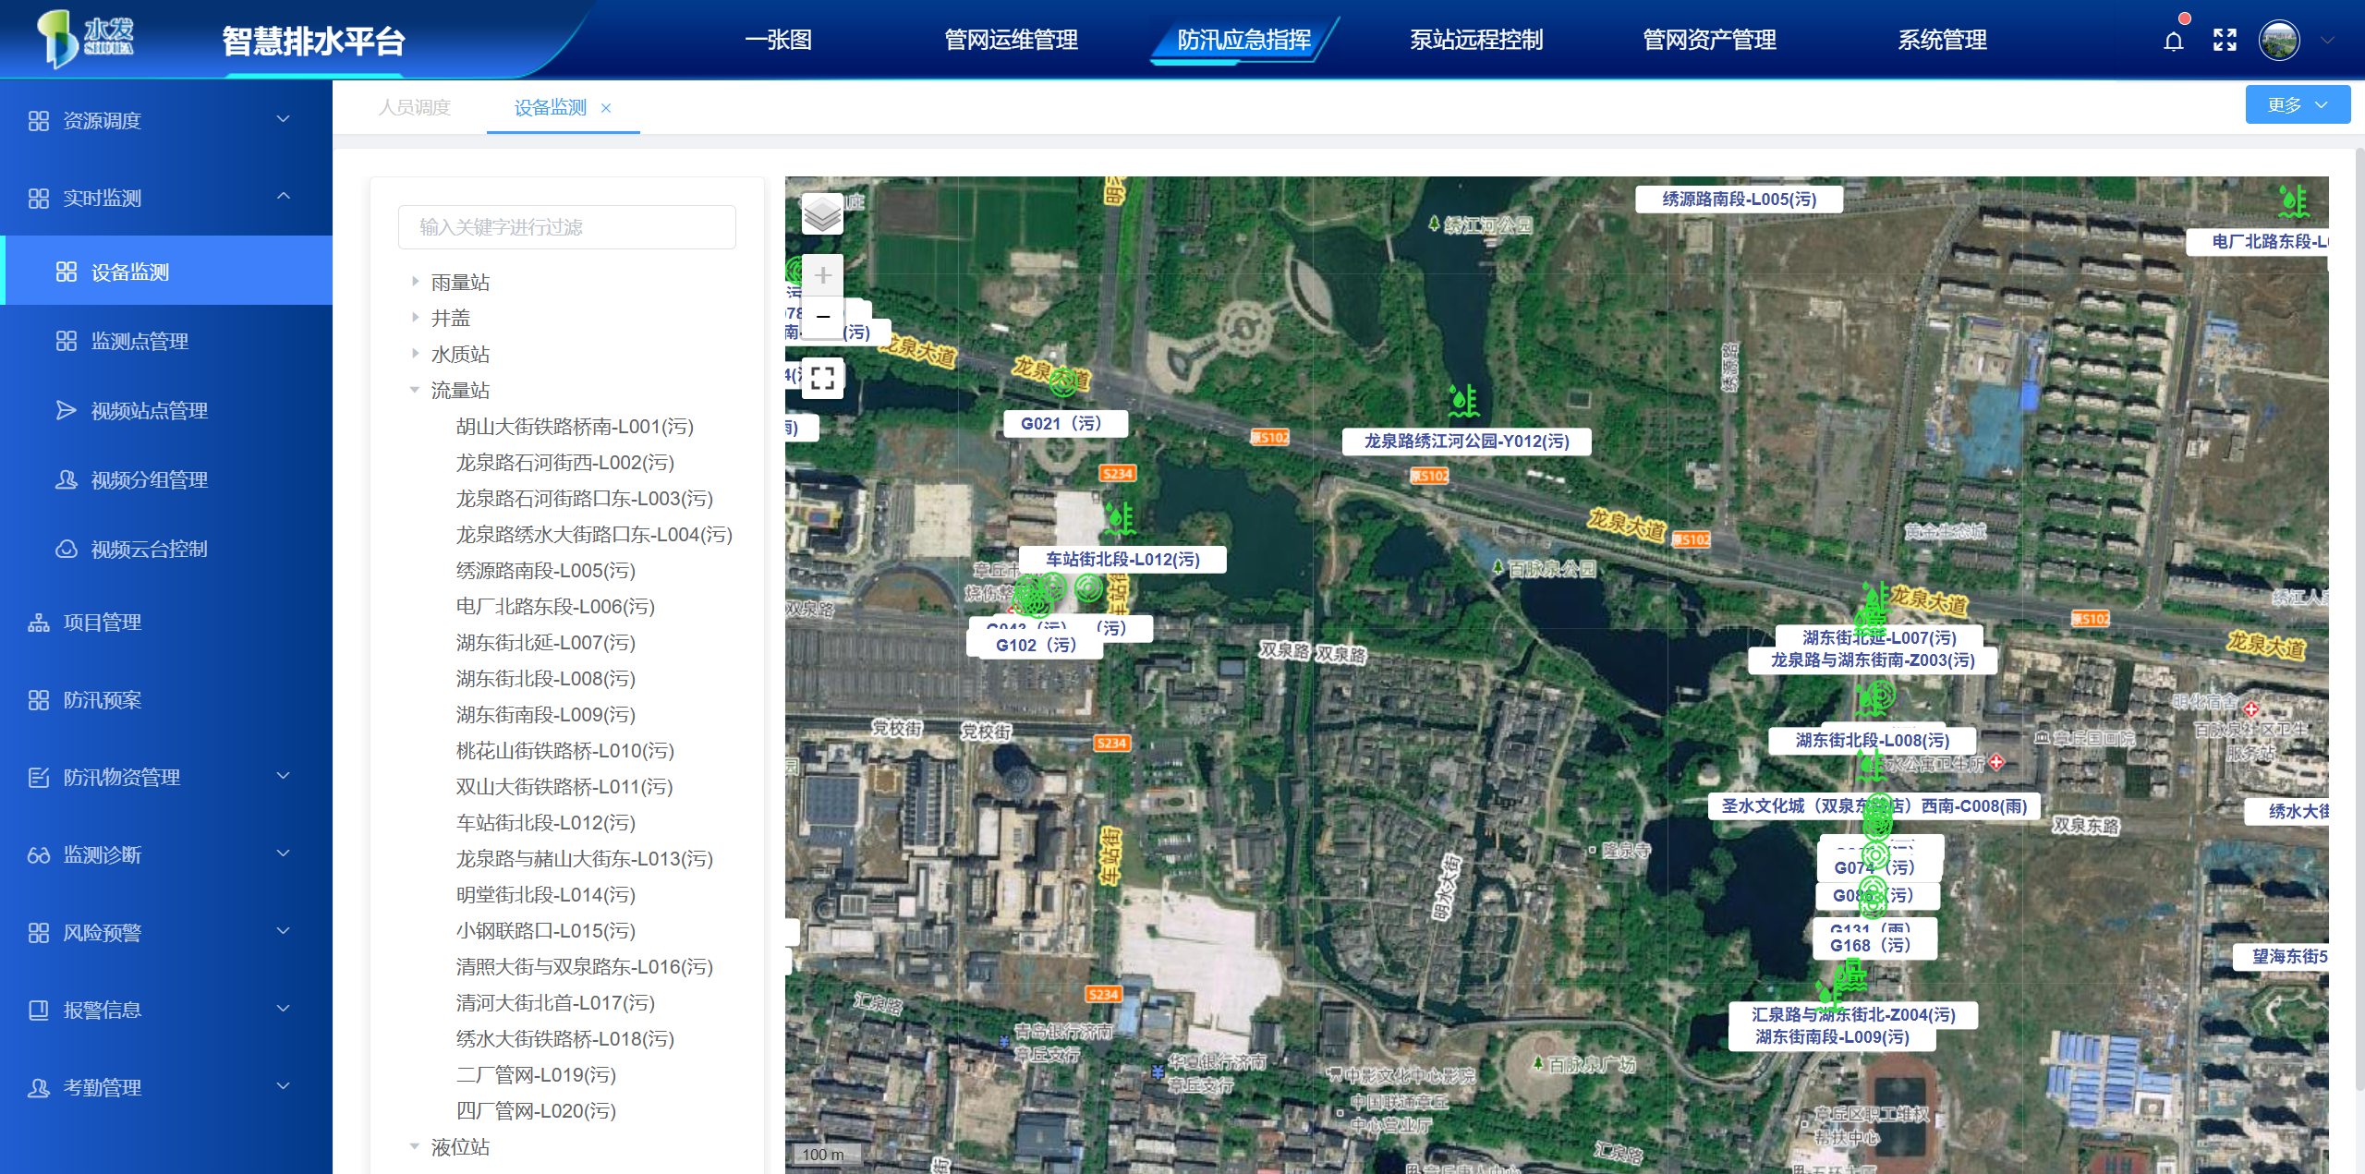Click the keyword filter input field

(566, 227)
